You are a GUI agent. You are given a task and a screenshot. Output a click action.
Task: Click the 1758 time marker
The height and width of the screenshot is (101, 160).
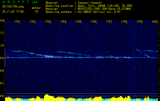(124, 21)
